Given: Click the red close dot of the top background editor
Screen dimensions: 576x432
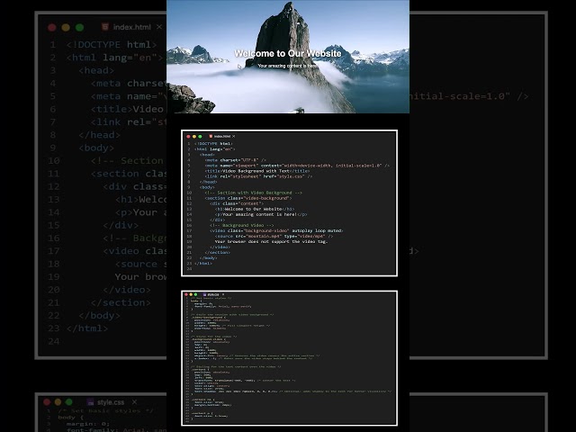Looking at the screenshot, I should click(x=52, y=28).
